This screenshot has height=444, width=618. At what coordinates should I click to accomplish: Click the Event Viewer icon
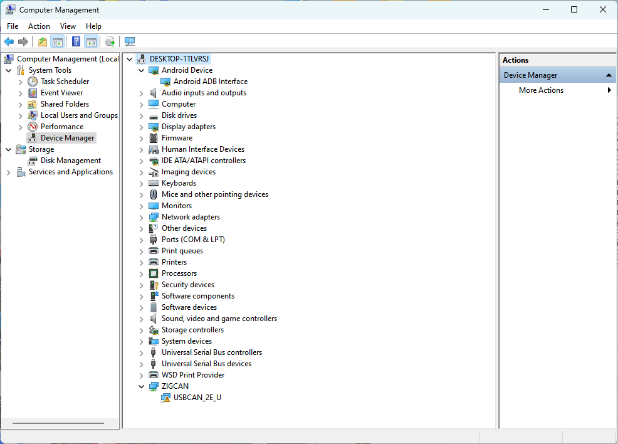[x=33, y=93]
